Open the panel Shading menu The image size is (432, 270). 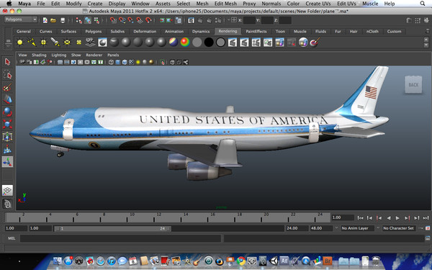coord(39,55)
